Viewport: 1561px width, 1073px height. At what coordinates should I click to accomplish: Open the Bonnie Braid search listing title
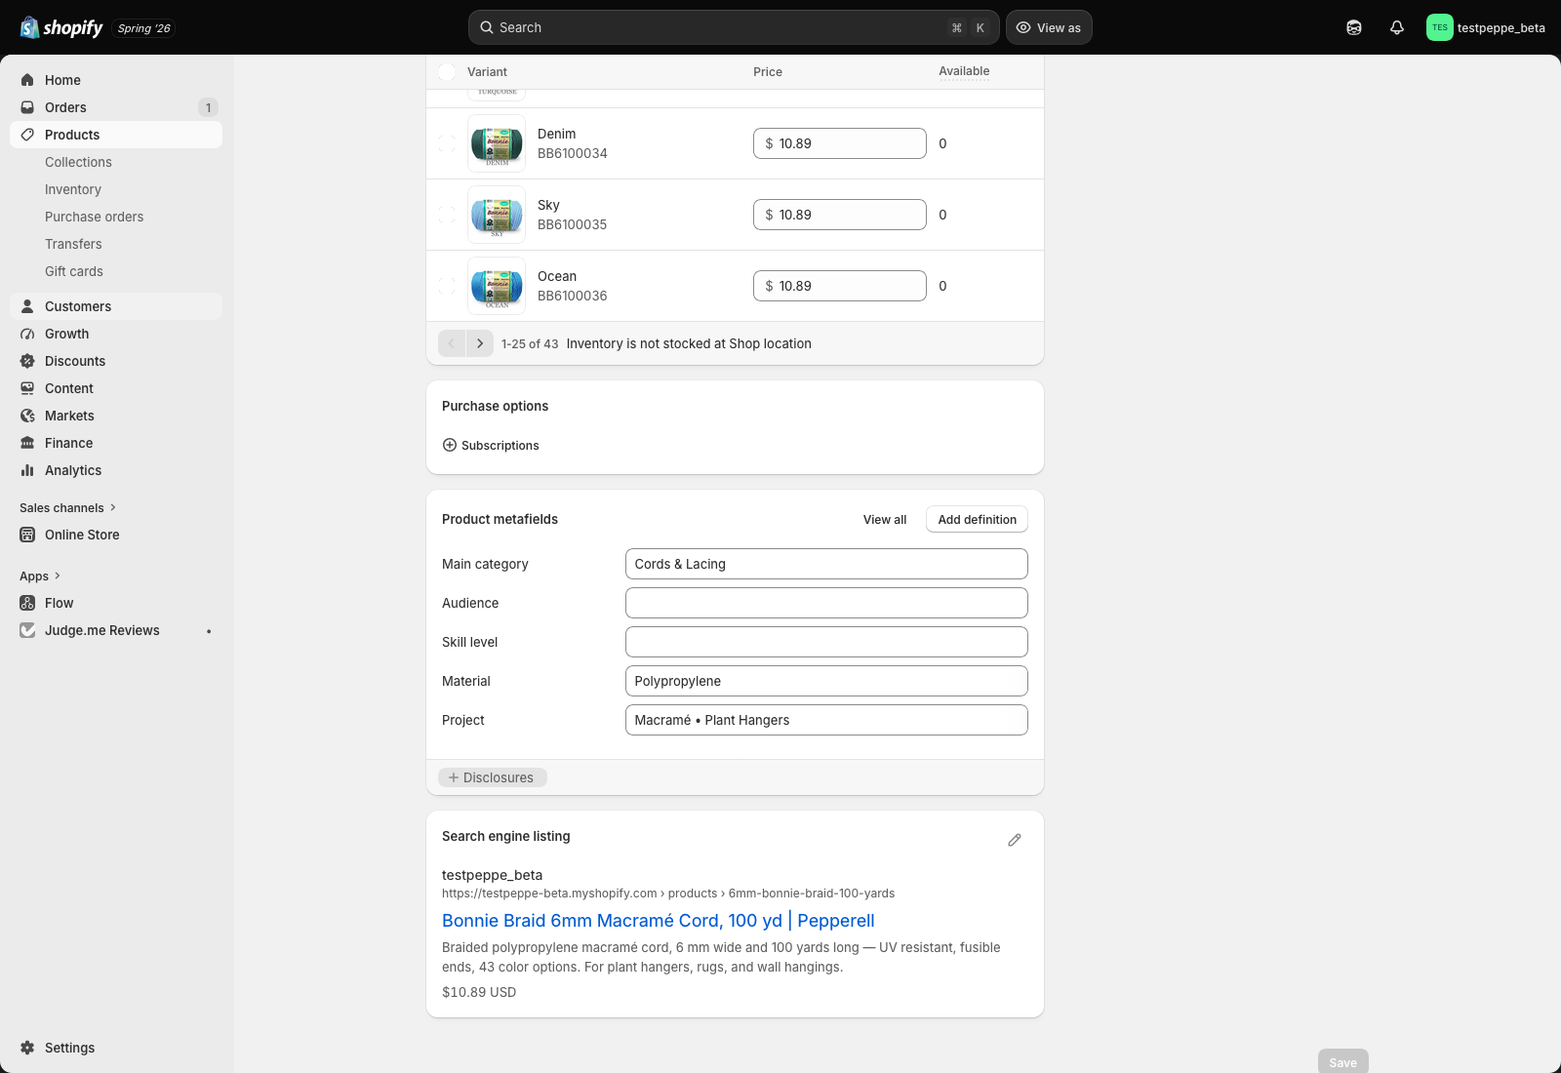point(659,921)
